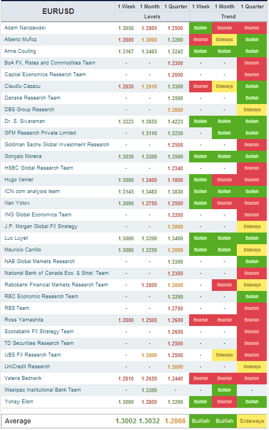
Task: Select the EURUSD table heading
Action: 58,11
